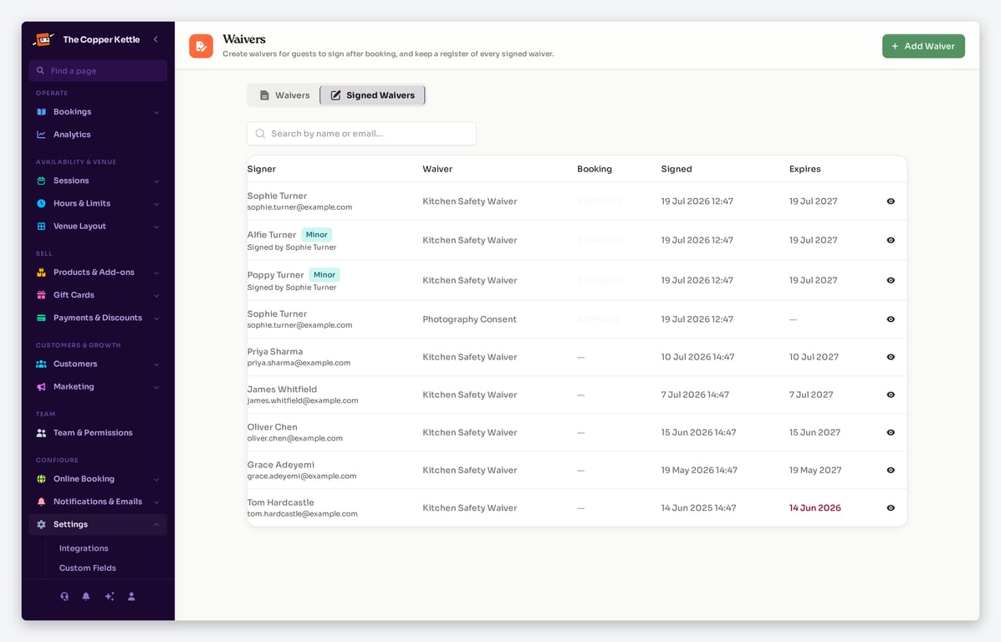Expand the Sessions menu chevron
1001x642 pixels.
pos(156,181)
